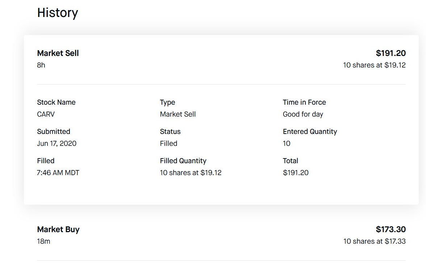Click the 7:46 AM MDT filled time
426x265 pixels.
point(58,173)
